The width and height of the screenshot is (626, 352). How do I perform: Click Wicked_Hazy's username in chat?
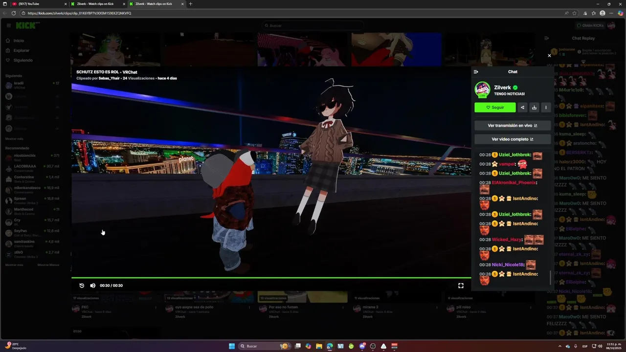point(507,240)
